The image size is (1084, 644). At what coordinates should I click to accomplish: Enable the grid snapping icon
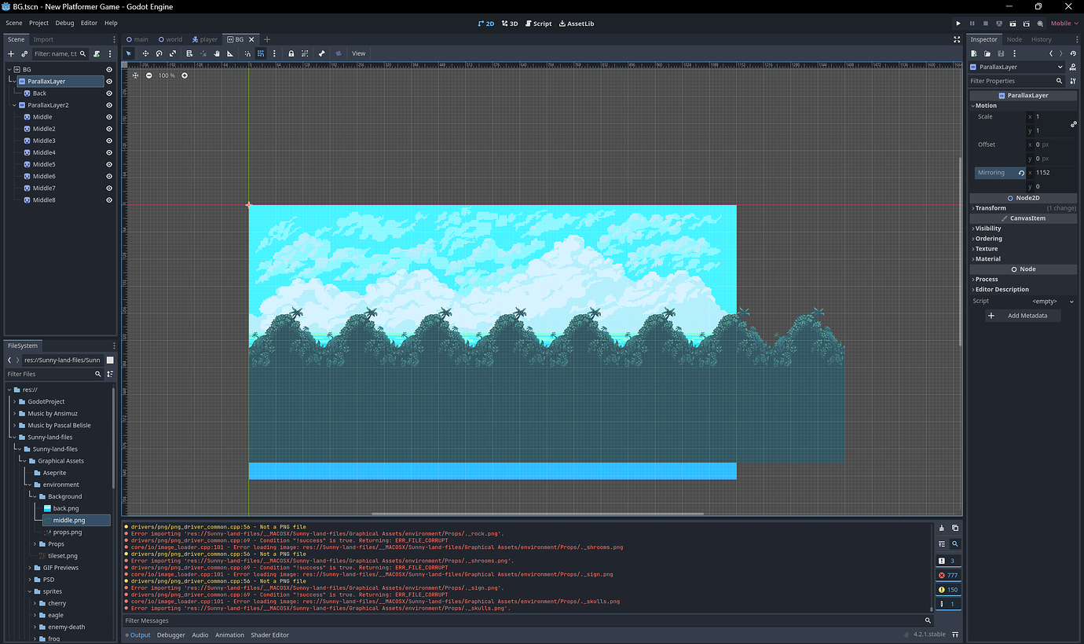[259, 53]
